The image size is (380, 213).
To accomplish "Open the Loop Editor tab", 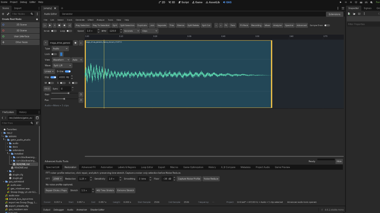I will 147,167.
